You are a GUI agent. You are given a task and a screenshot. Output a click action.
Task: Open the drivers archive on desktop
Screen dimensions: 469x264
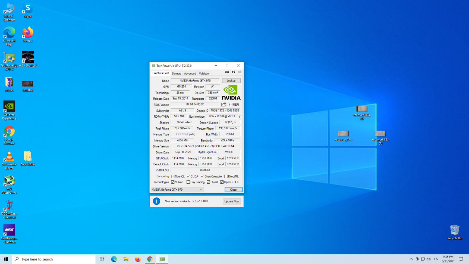click(x=9, y=84)
